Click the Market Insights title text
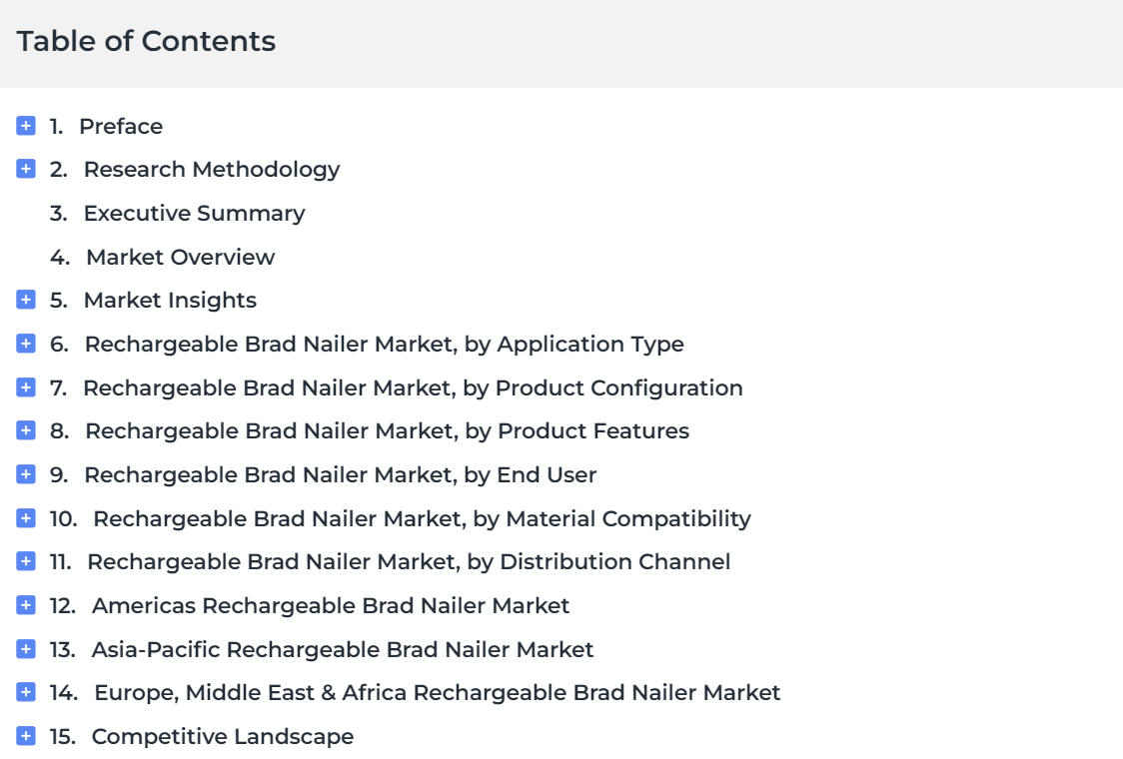 (171, 301)
